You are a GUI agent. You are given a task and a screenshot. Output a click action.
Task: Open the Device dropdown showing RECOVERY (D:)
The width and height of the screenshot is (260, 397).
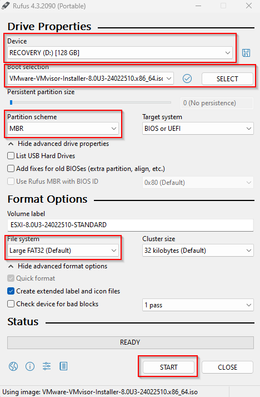120,53
